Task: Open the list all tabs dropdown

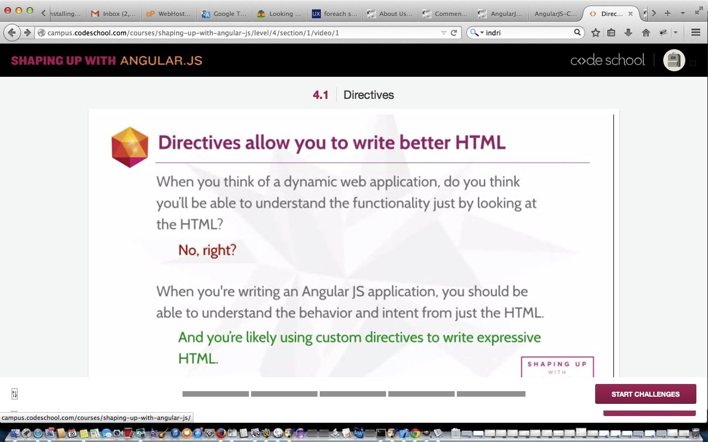Action: tap(683, 13)
